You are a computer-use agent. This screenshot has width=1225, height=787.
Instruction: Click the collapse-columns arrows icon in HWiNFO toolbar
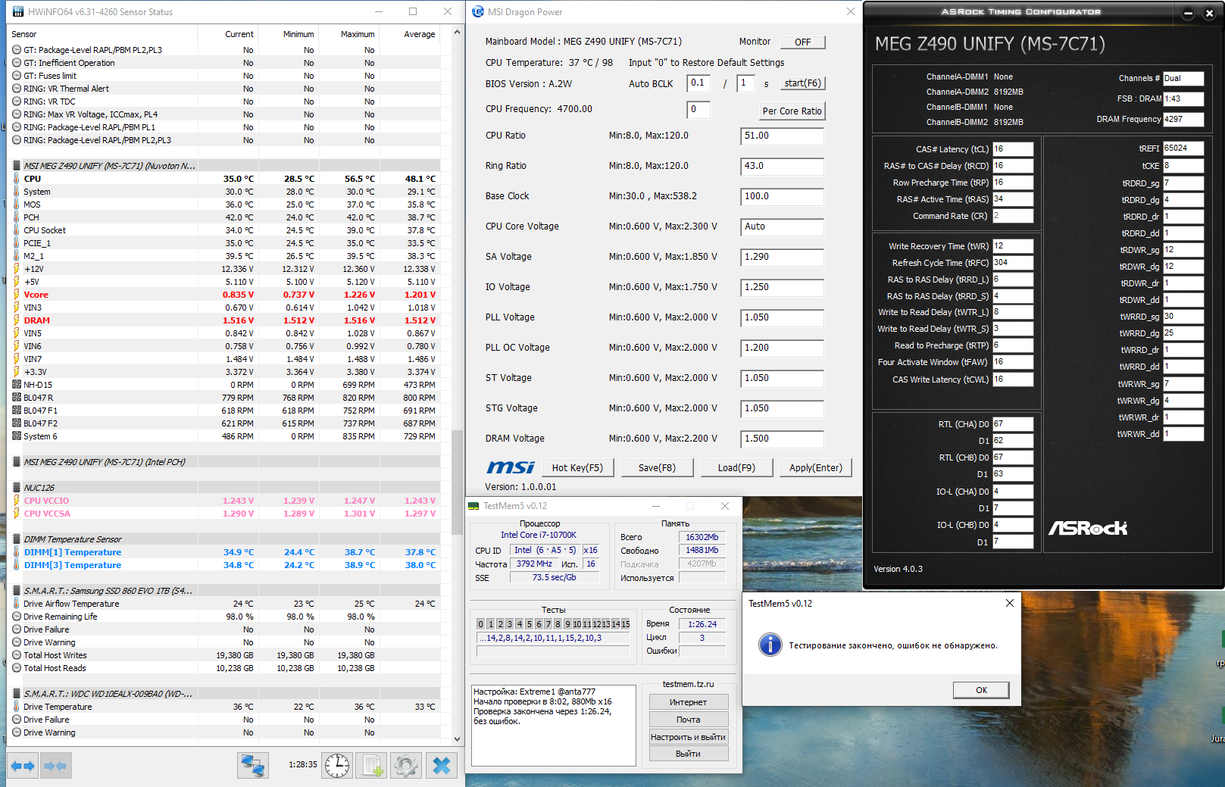[56, 766]
